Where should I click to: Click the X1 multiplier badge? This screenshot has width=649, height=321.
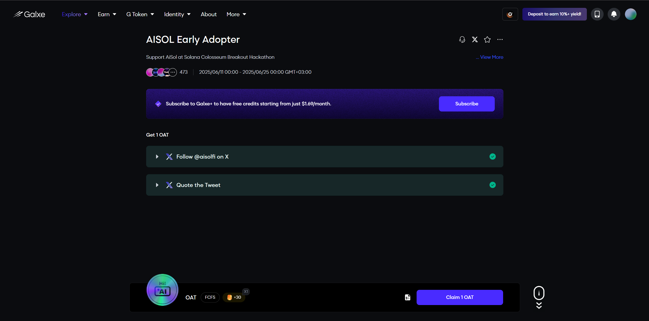click(x=246, y=292)
